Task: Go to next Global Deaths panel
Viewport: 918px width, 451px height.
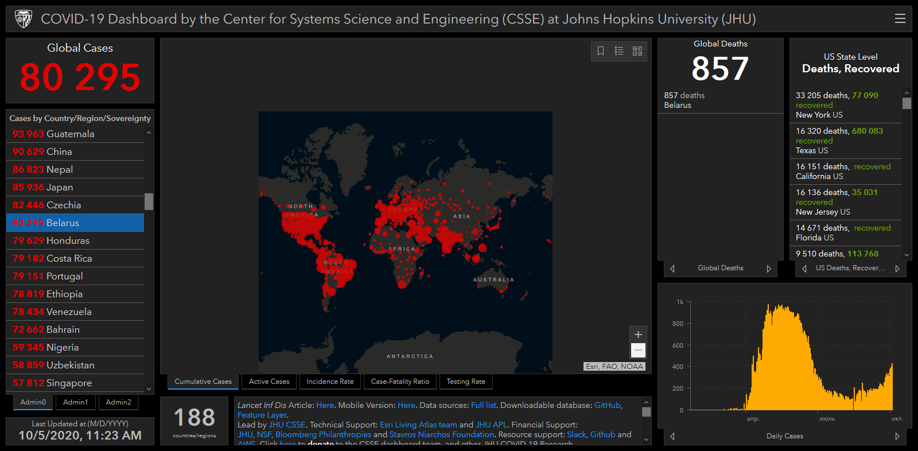Action: click(x=769, y=269)
